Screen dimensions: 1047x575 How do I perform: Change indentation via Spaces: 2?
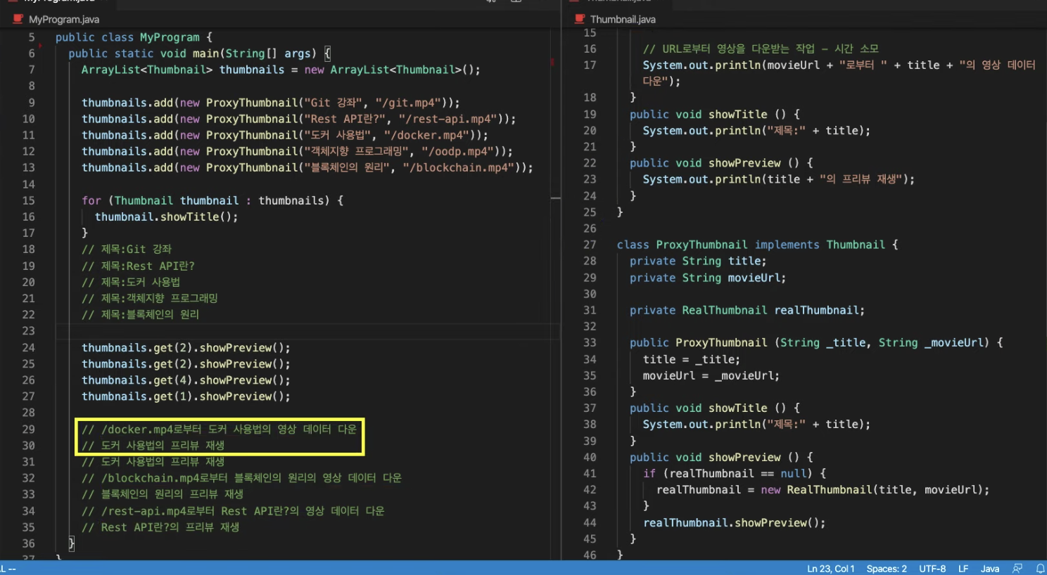click(887, 569)
